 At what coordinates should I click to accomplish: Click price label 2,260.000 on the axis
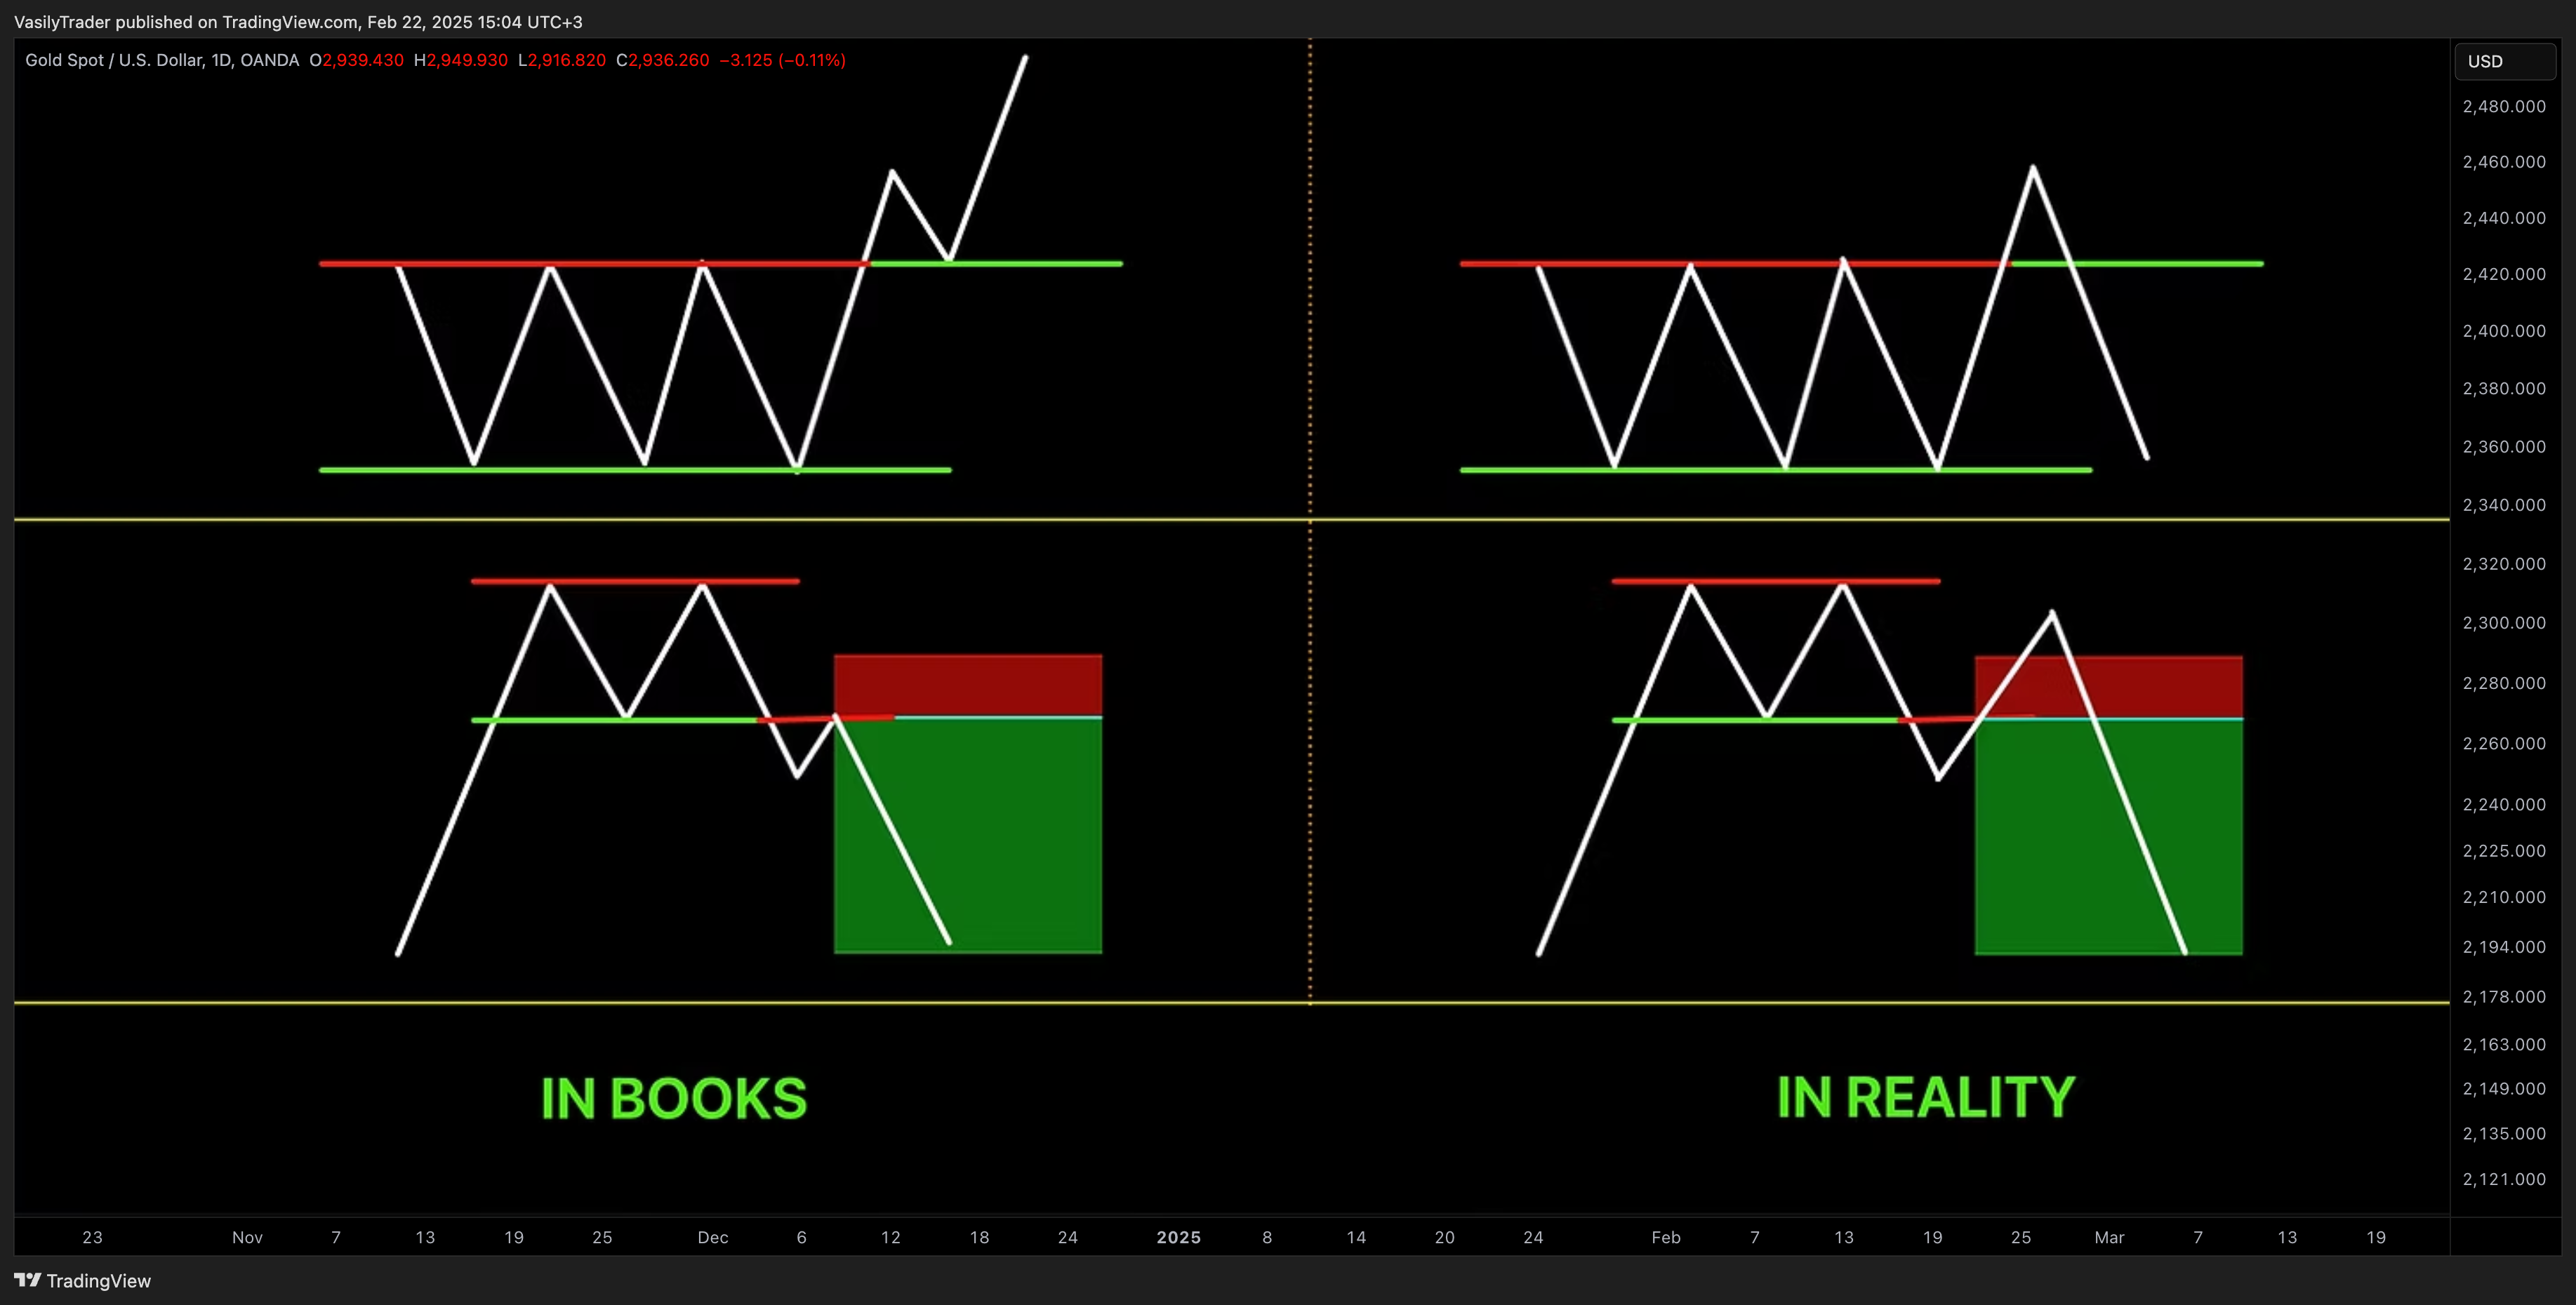pyautogui.click(x=2504, y=742)
